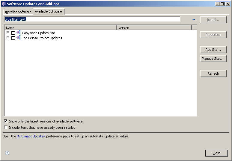The height and width of the screenshot is (161, 232).
Task: Refresh the available software list
Action: (213, 73)
